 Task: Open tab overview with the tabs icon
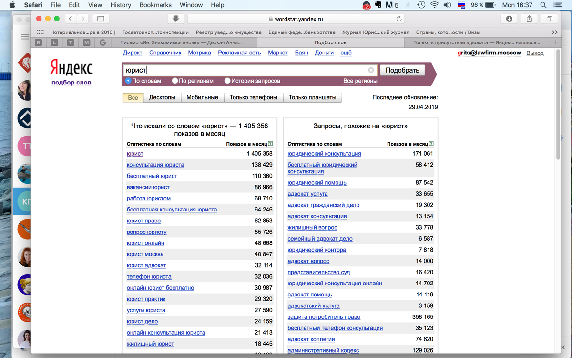[549, 18]
